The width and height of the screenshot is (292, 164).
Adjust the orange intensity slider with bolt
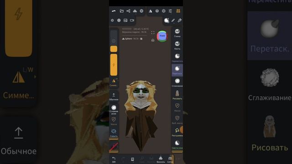114,65
